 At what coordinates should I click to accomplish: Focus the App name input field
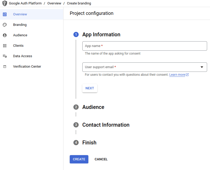[x=144, y=46]
